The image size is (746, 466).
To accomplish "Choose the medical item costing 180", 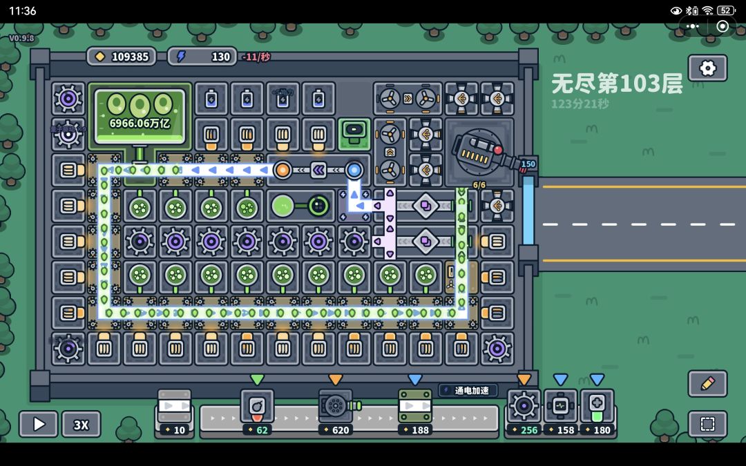I will click(x=597, y=411).
